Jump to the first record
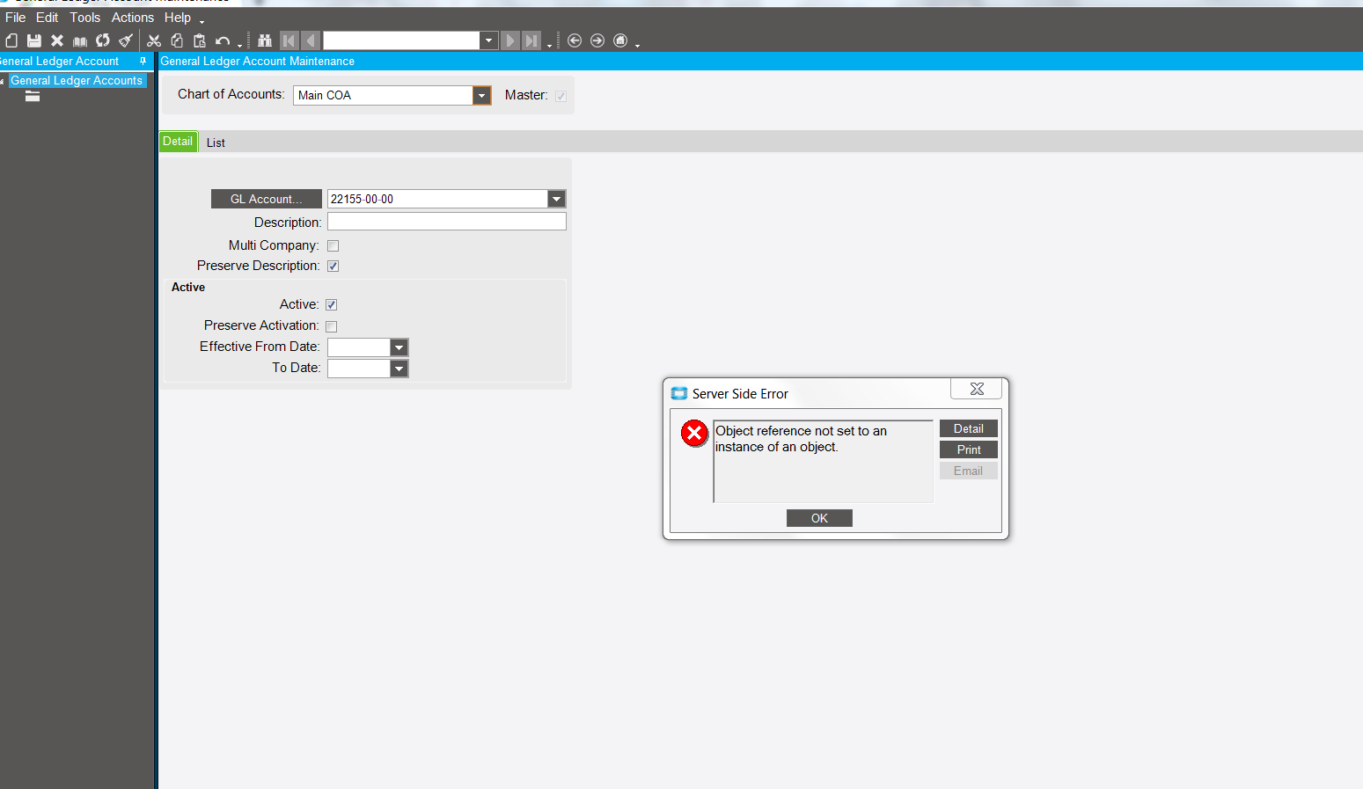Screen dimensions: 1363x789 (x=289, y=40)
